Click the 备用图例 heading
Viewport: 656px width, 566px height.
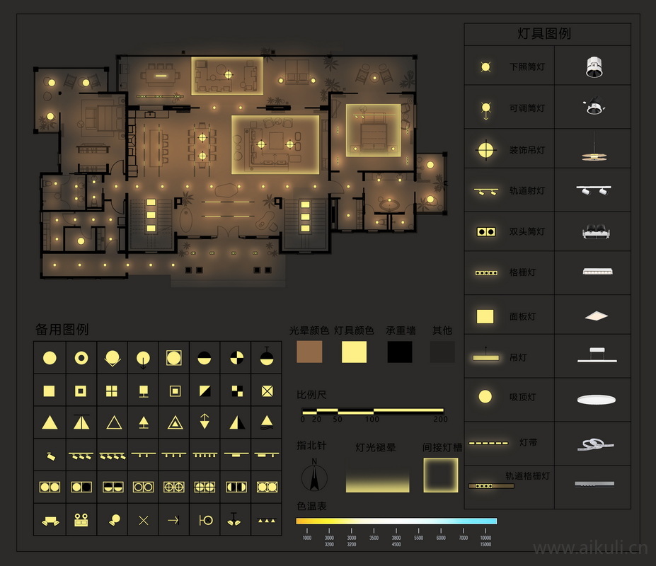62,329
